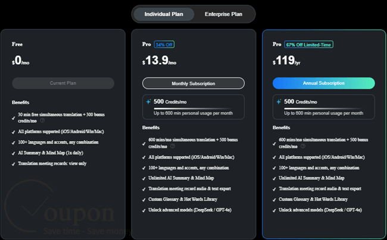Click checkmark beside monthly Pro 'All platforms supported'
387x240 pixels.
click(144, 158)
